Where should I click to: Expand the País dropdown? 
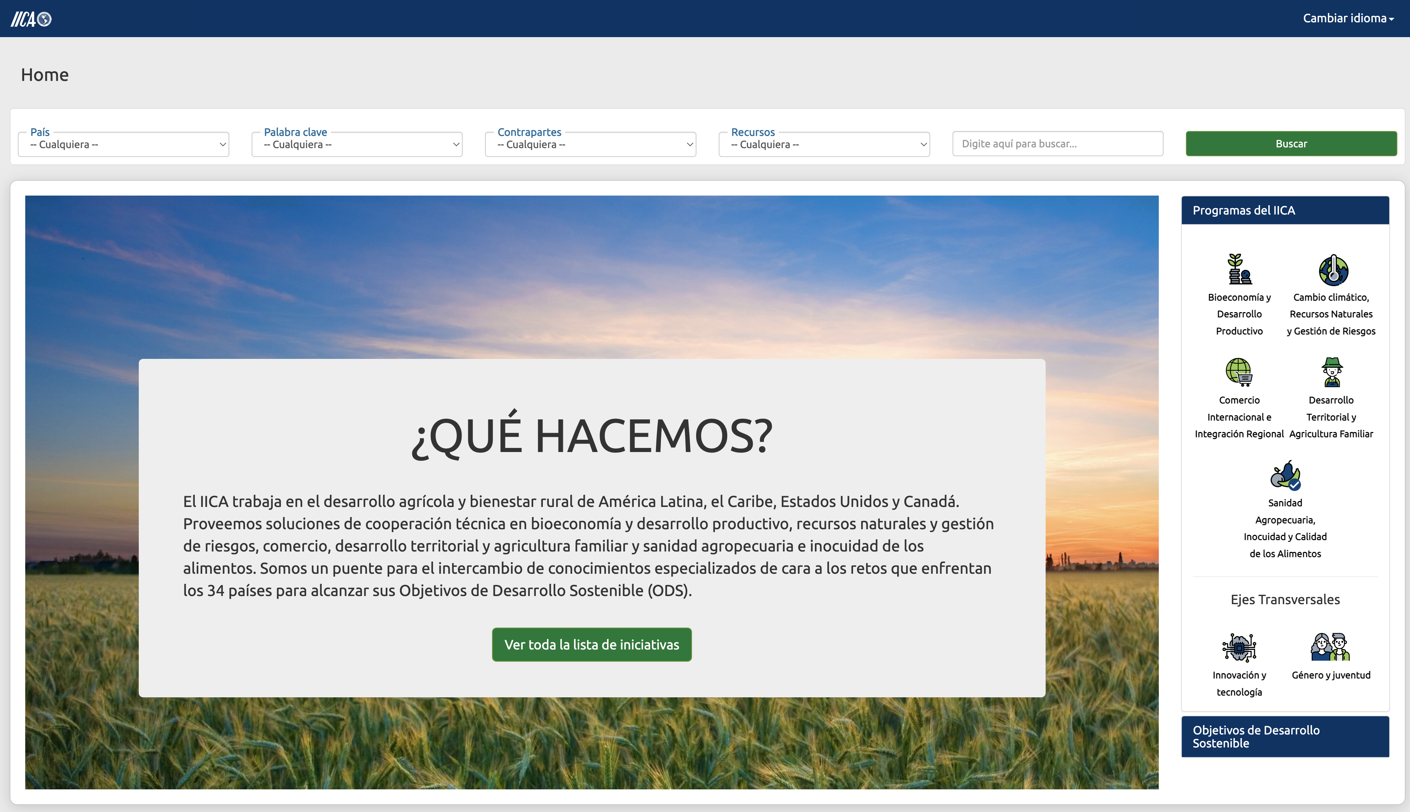coord(123,144)
